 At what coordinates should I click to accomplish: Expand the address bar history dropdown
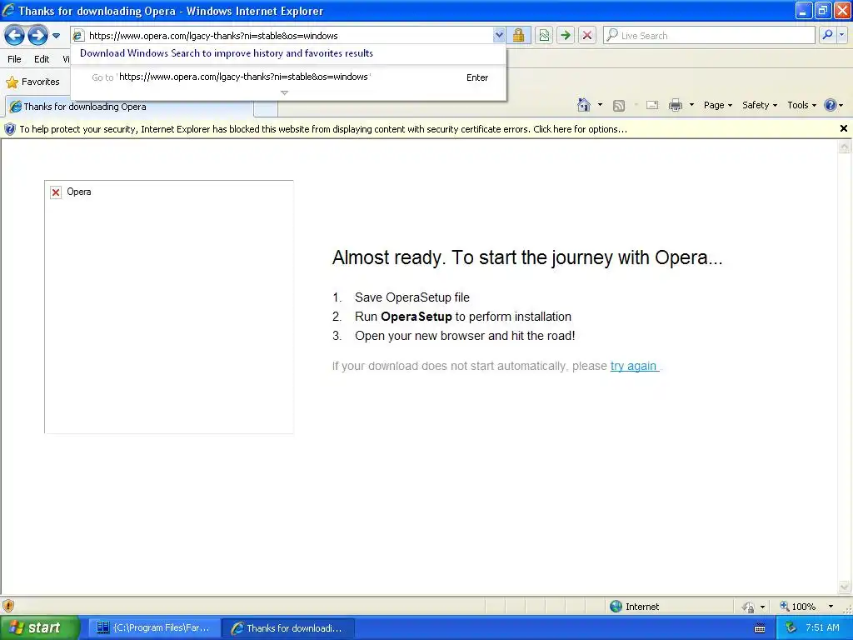[x=499, y=36]
